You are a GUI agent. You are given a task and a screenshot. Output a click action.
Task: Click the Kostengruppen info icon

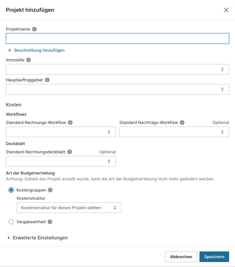[50, 190]
